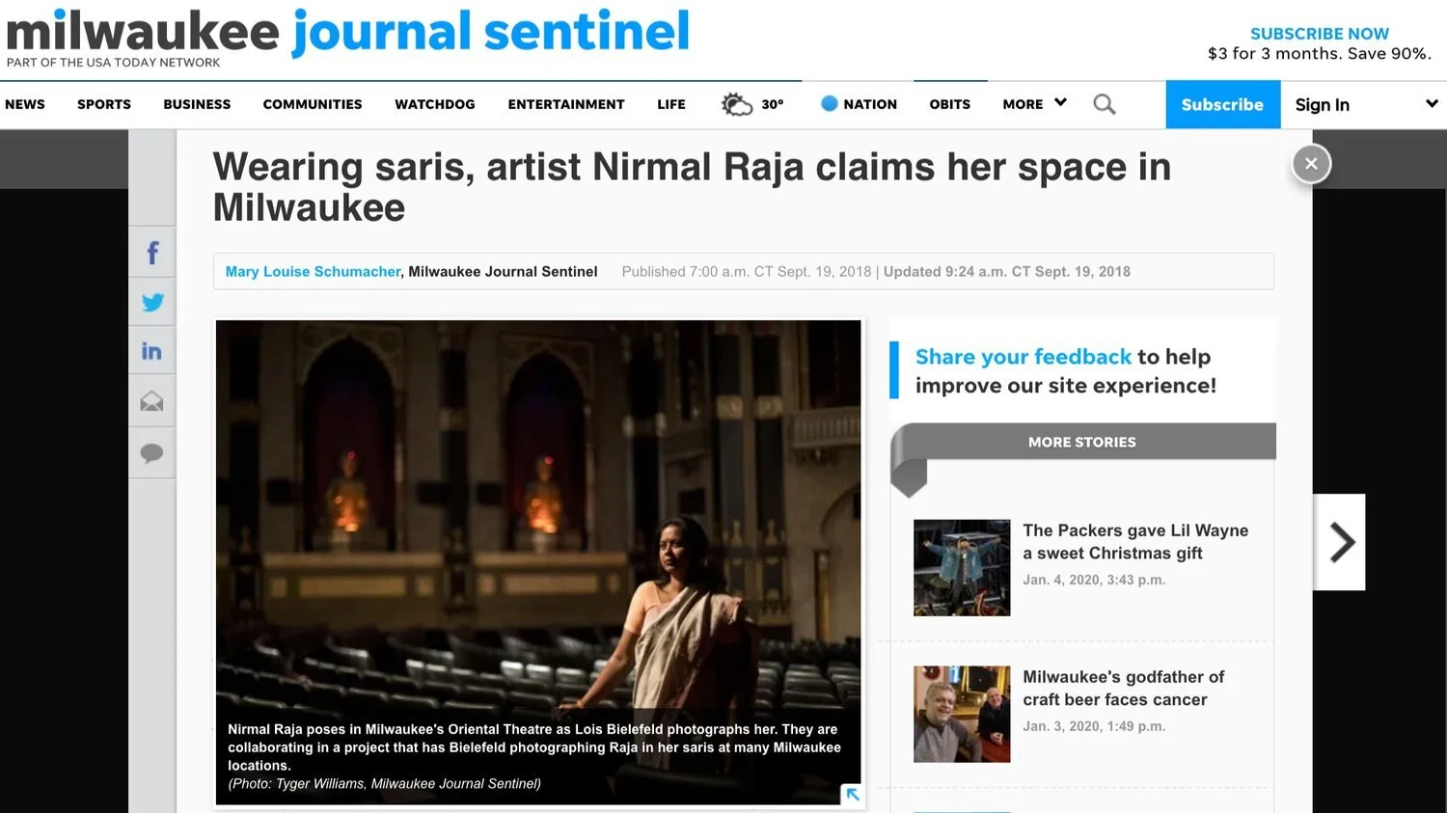Share the article on Twitter
Viewport: 1447px width, 813px height.
click(x=151, y=302)
